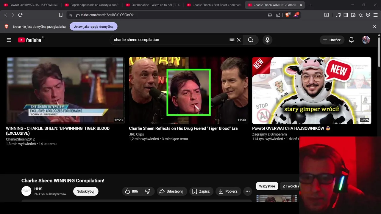
Task: Run search with magnifier button
Action: [x=251, y=40]
